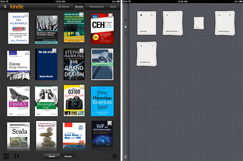This screenshot has height=161, width=243.
Task: Switch to the All Items tab
Action: point(63,7)
